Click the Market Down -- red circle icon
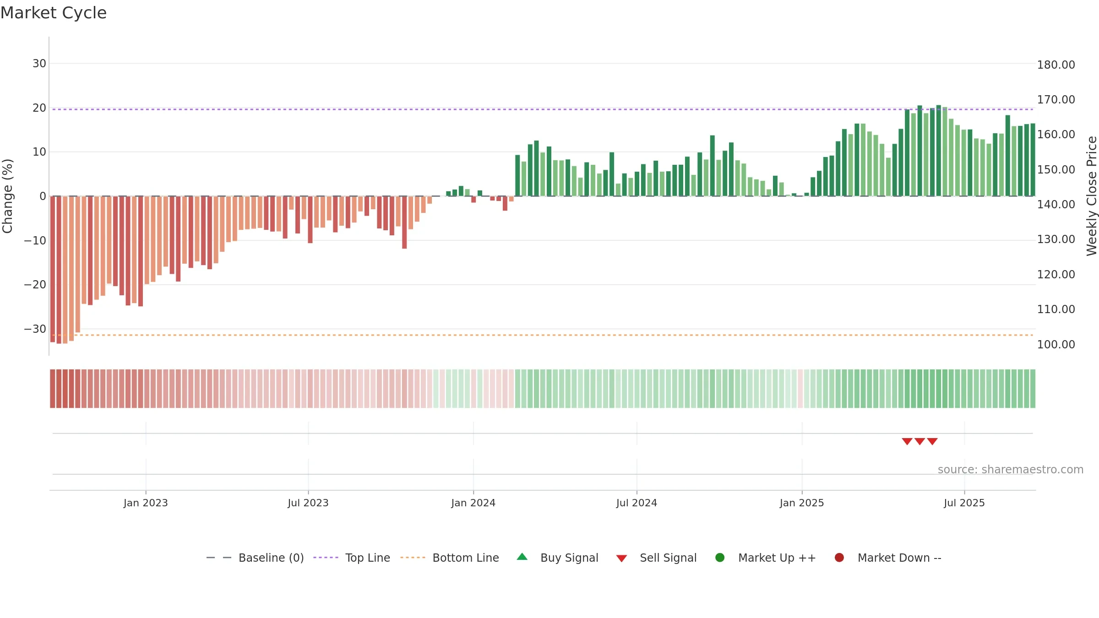The width and height of the screenshot is (1099, 618). (x=839, y=558)
